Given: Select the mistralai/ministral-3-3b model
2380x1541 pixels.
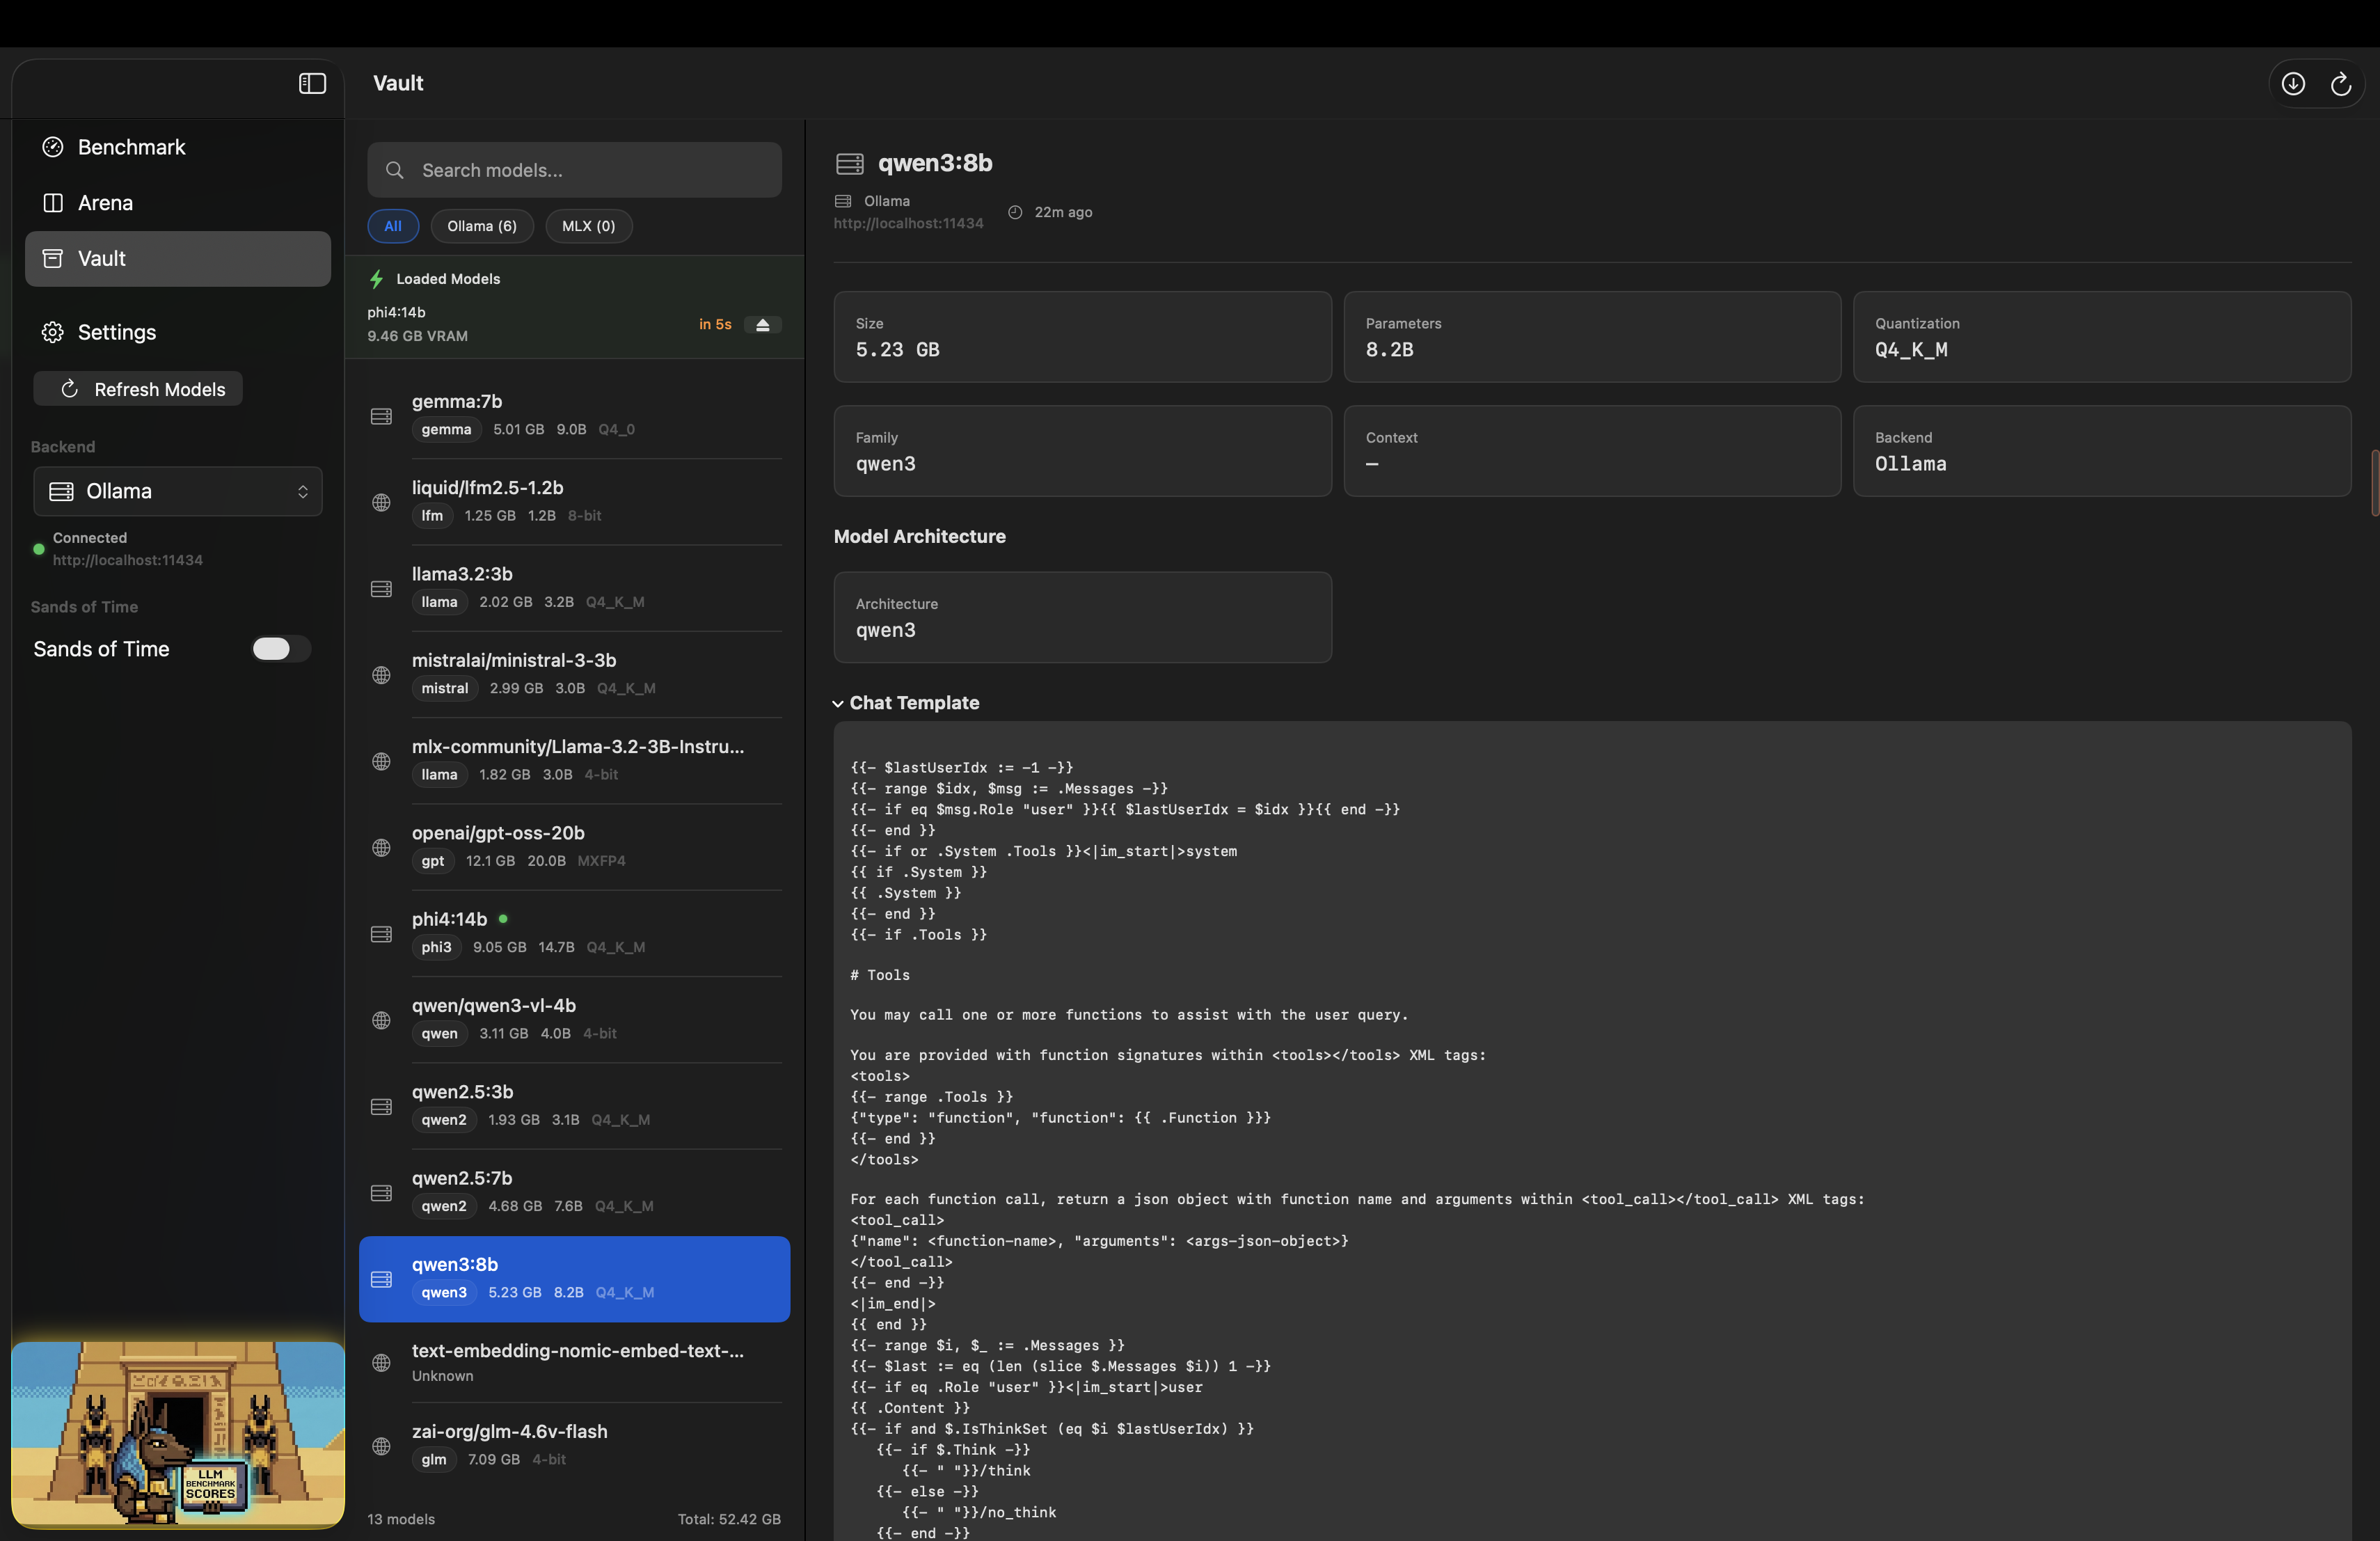Looking at the screenshot, I should click(x=575, y=674).
